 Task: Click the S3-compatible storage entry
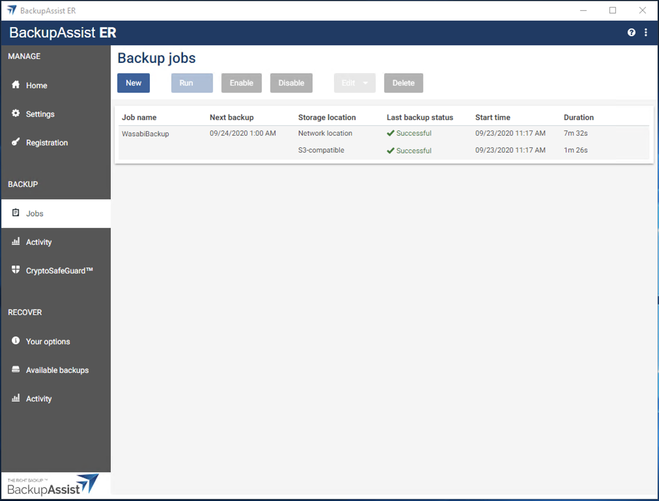321,150
